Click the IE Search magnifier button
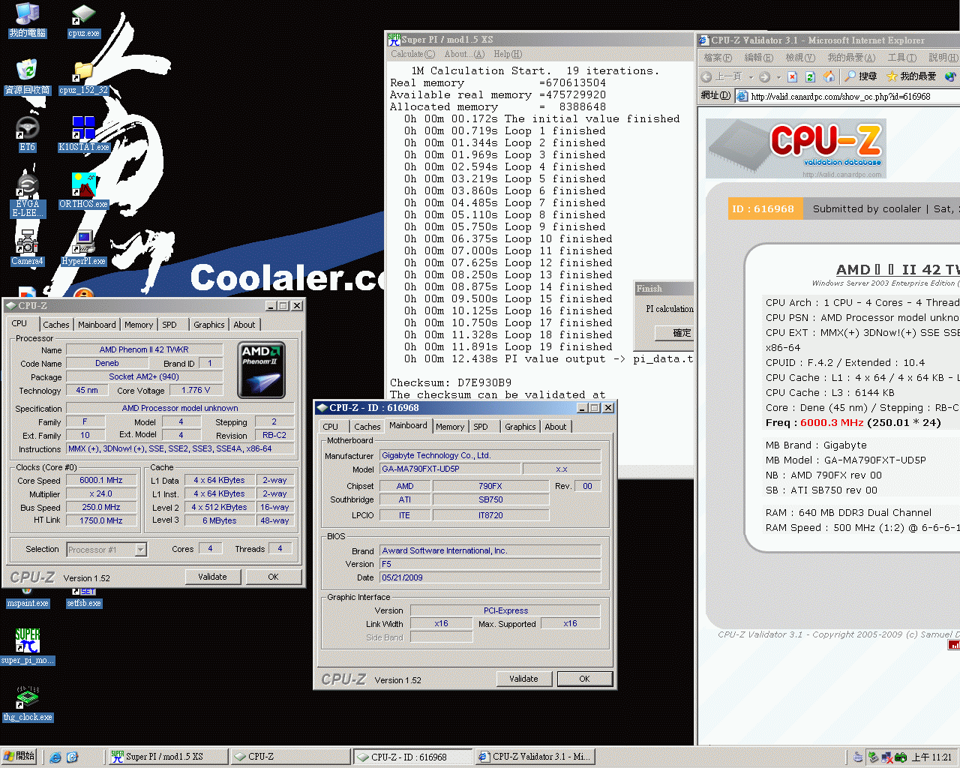 click(x=861, y=76)
